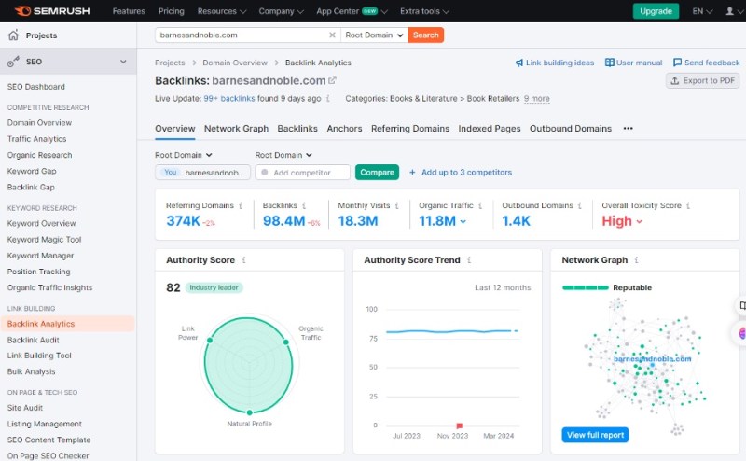Open the App Center dropdown
746x461 pixels.
pyautogui.click(x=352, y=11)
